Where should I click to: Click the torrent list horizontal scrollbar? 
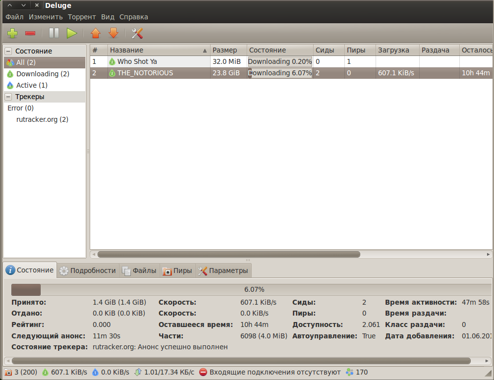pyautogui.click(x=229, y=254)
